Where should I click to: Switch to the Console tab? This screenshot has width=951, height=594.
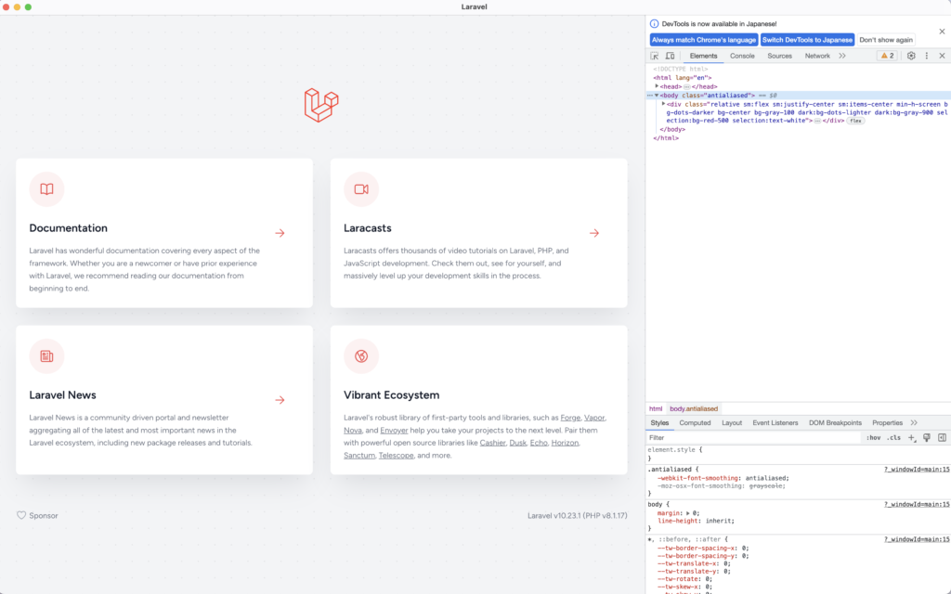click(742, 56)
